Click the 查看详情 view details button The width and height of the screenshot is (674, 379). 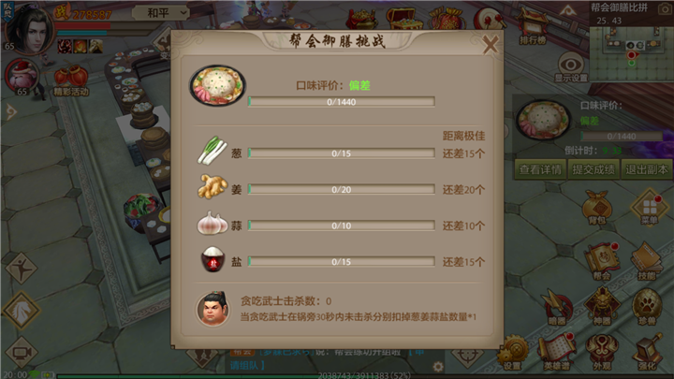pyautogui.click(x=540, y=169)
